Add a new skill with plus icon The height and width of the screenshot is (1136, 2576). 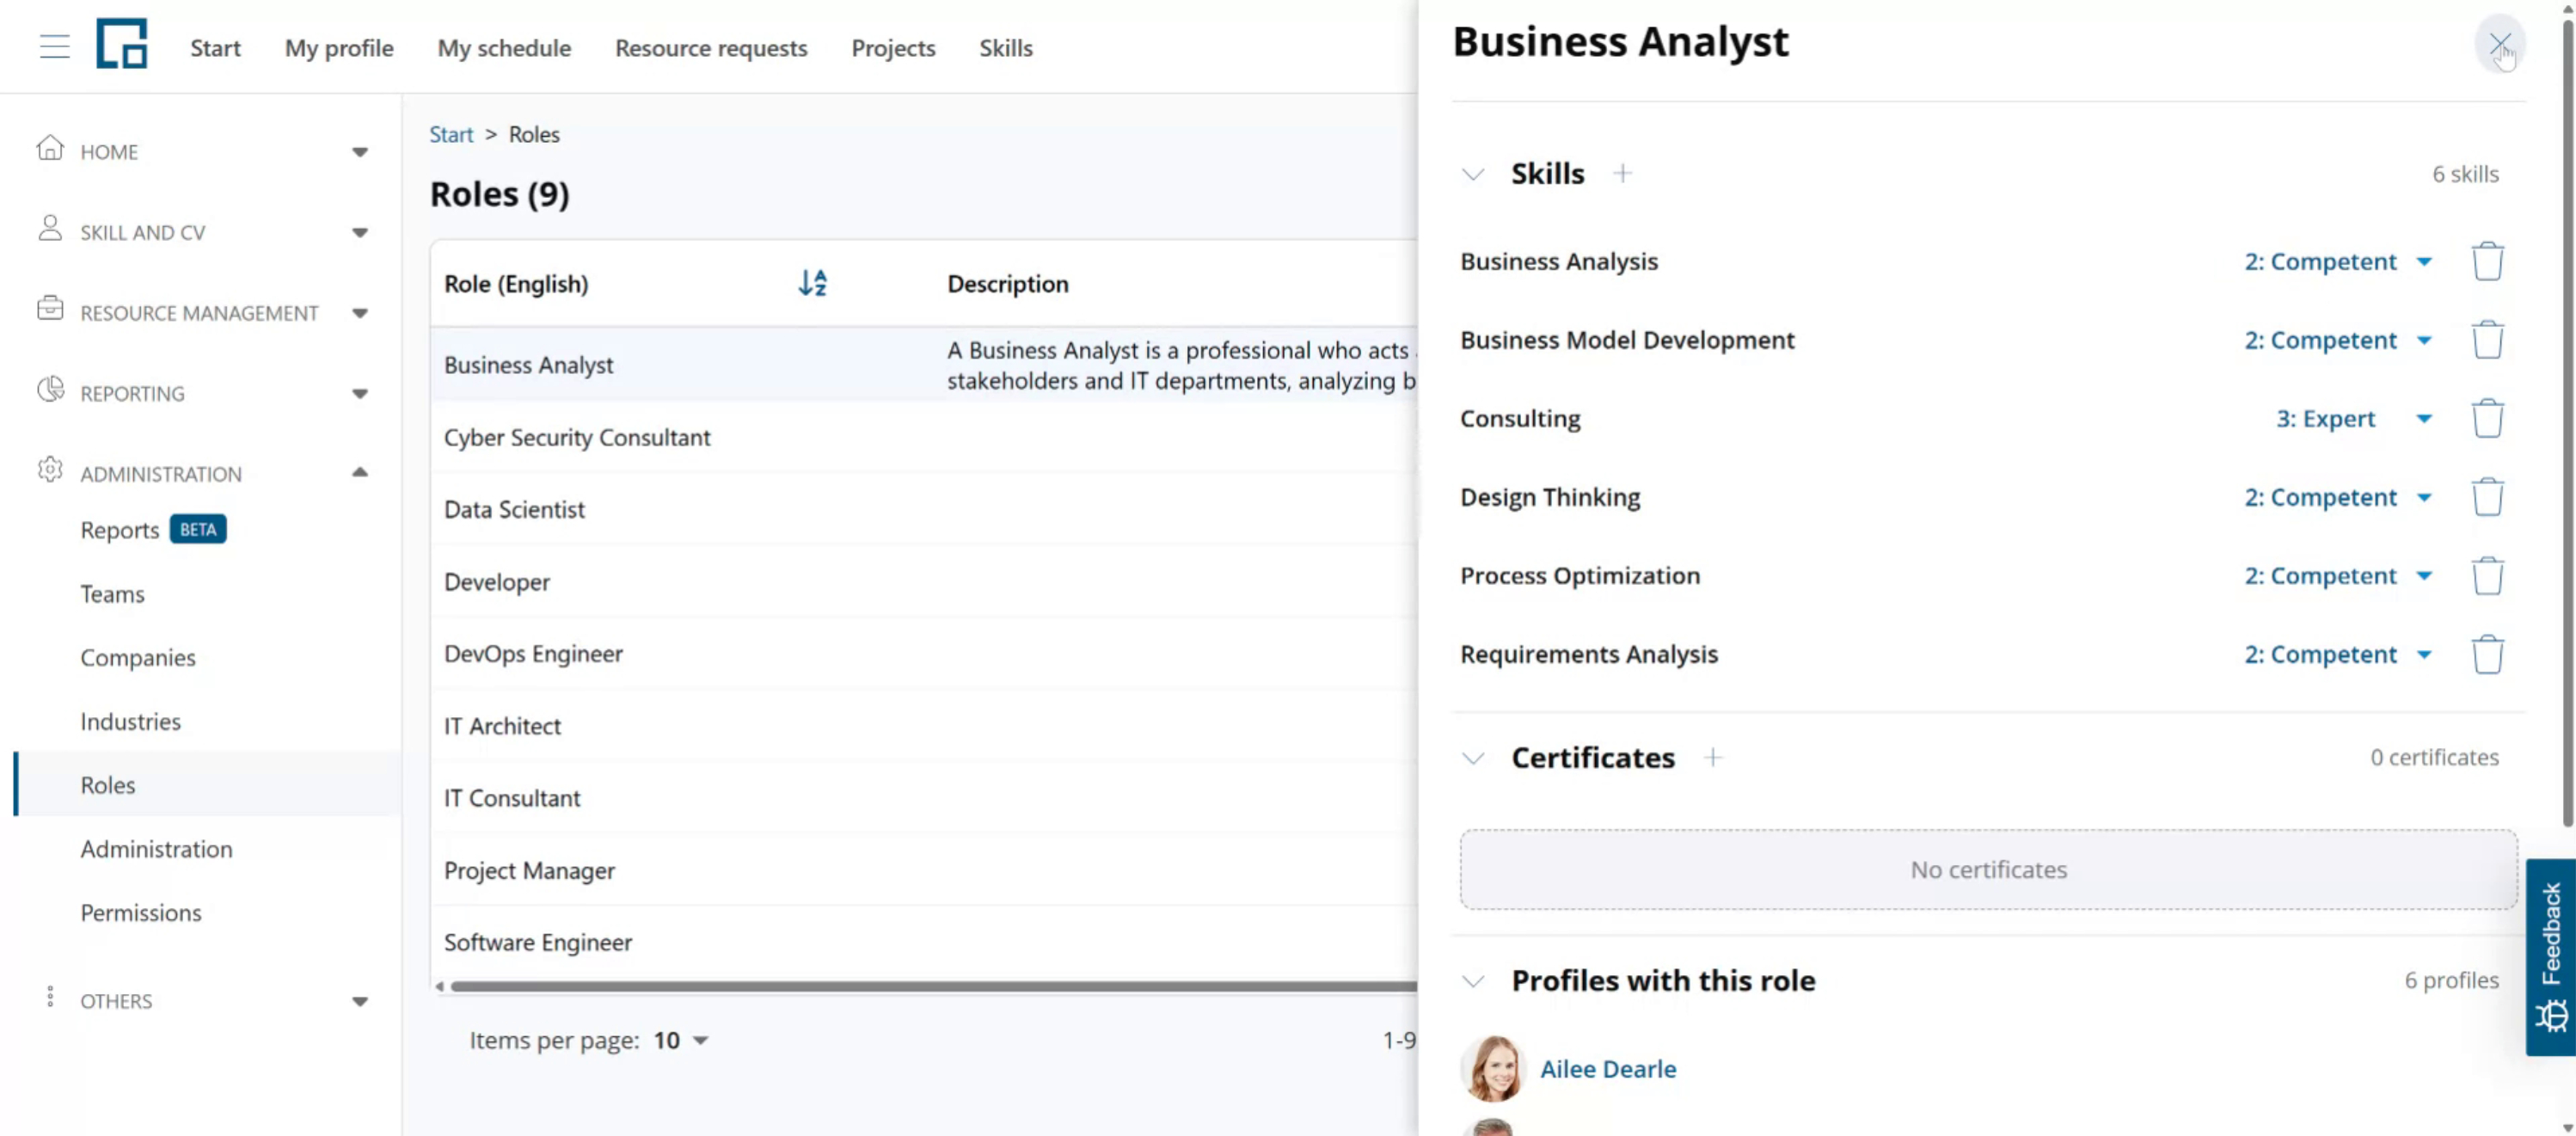pyautogui.click(x=1622, y=174)
